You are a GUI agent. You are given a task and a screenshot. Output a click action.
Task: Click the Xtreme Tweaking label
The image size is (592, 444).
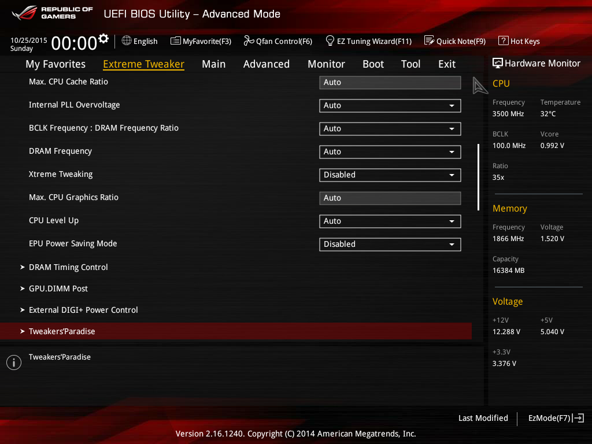click(61, 174)
